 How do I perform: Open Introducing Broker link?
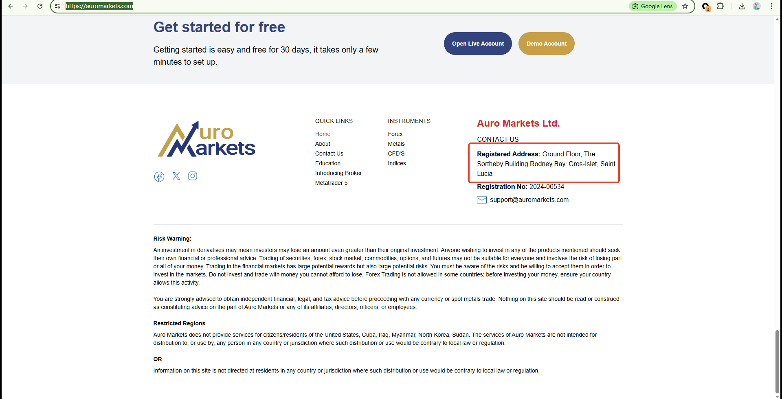338,173
